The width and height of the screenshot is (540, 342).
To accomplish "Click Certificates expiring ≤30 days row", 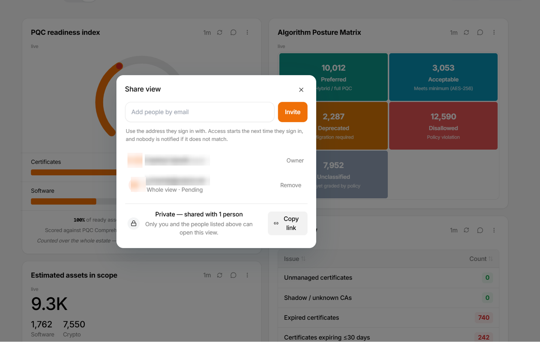I will (x=388, y=335).
